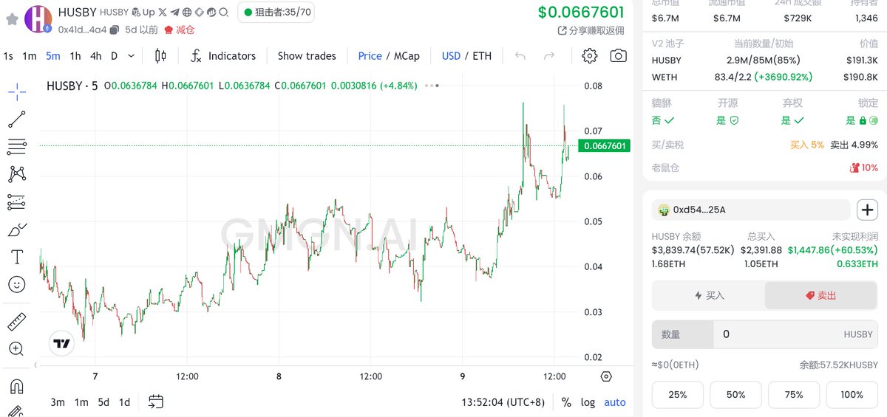Click the HUSBY token avatar
887x417 pixels.
coord(38,18)
